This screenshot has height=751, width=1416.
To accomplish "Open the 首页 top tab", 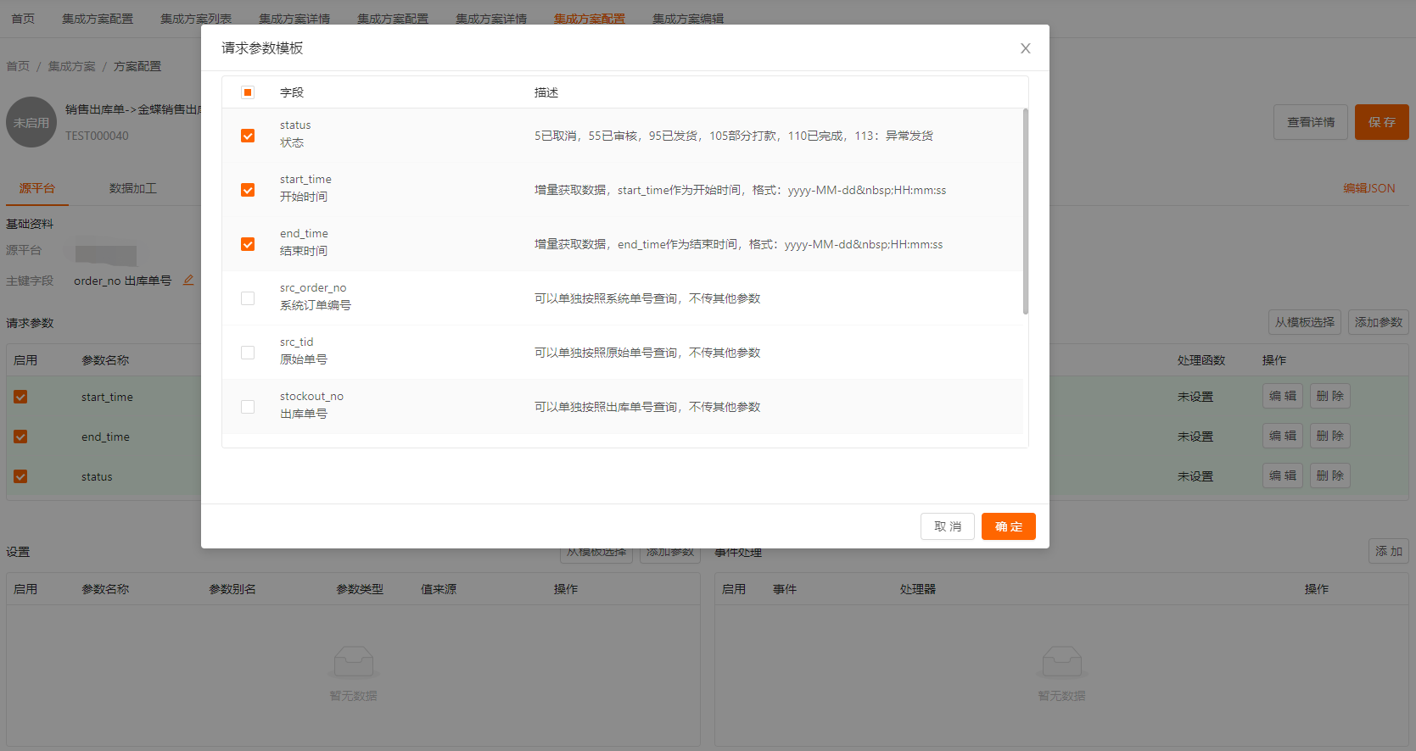I will [x=23, y=19].
